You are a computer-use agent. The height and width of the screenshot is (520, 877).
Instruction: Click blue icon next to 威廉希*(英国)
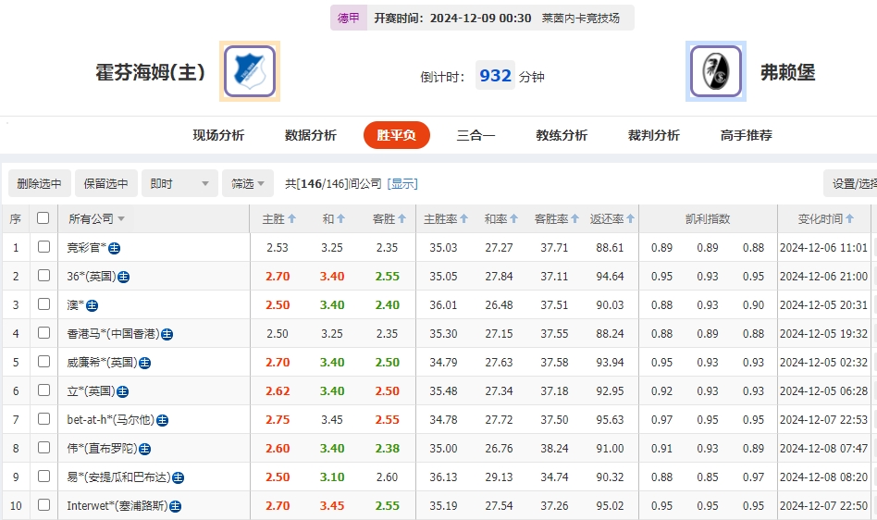pos(144,363)
